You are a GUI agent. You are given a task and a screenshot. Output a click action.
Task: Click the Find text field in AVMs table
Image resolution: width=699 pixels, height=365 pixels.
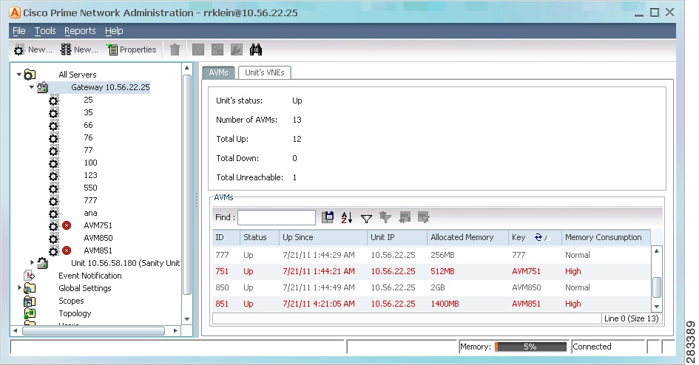[277, 217]
